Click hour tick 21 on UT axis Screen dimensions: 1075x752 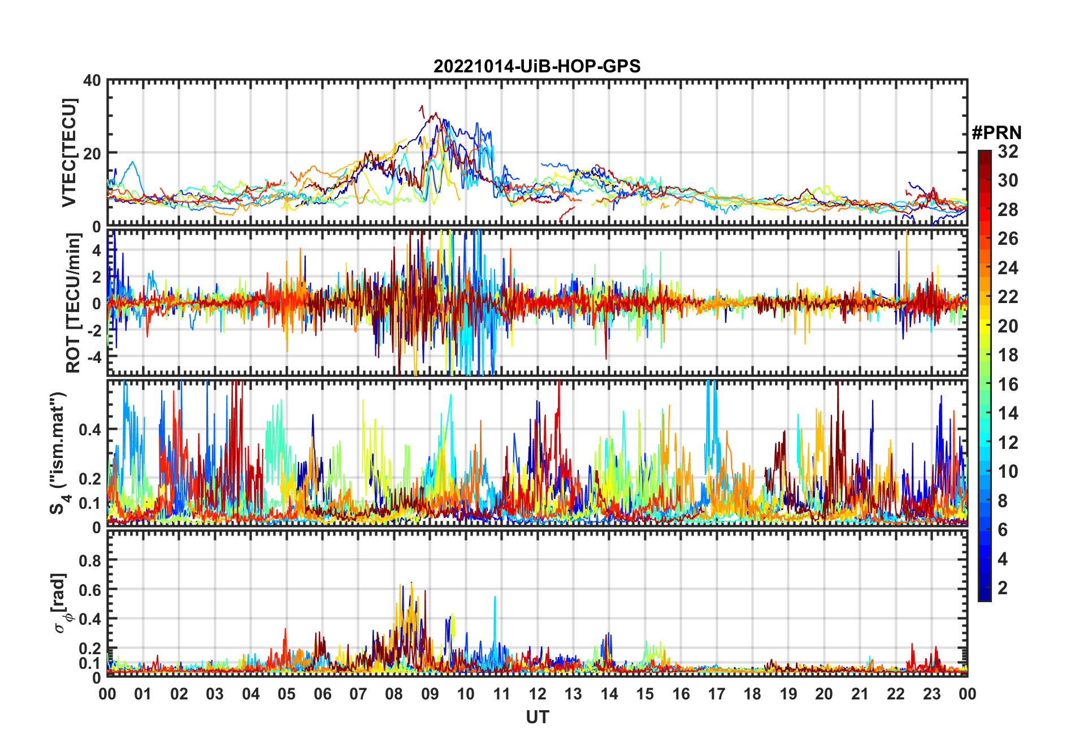(x=860, y=694)
